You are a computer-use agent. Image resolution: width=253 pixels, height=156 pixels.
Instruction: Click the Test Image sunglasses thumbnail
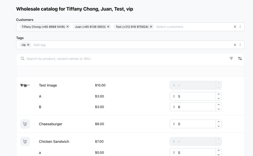25,85
